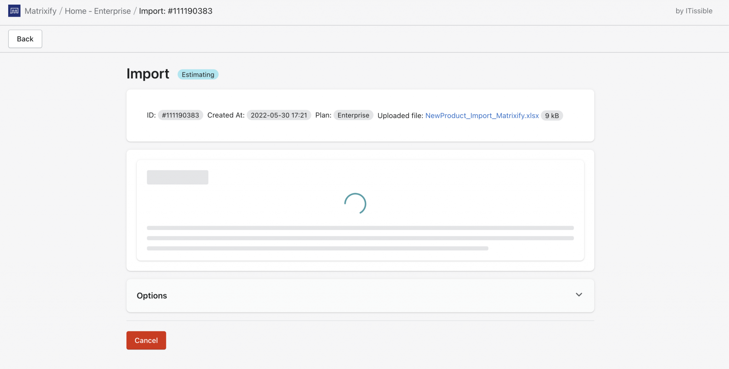Click the 2022-05-30 17:21 timestamp badge

click(279, 115)
